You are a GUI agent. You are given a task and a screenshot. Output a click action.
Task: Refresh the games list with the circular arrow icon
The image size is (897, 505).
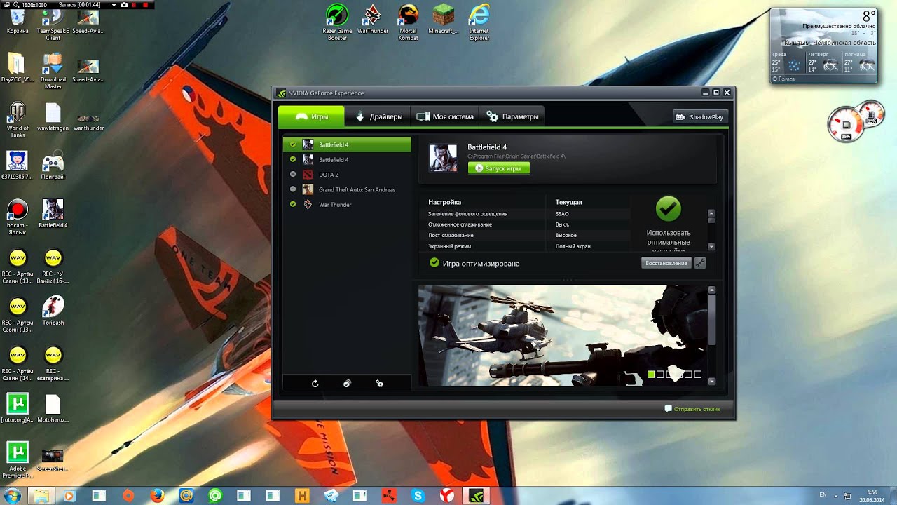click(315, 384)
